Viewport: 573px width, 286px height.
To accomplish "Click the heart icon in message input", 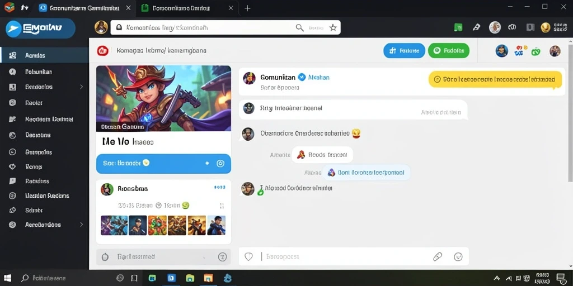I will pyautogui.click(x=248, y=256).
